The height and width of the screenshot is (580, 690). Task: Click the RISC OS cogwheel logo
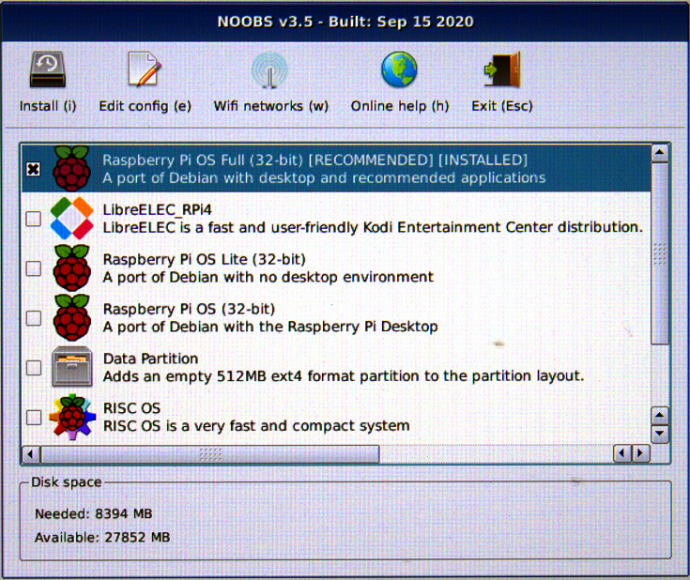coord(72,417)
